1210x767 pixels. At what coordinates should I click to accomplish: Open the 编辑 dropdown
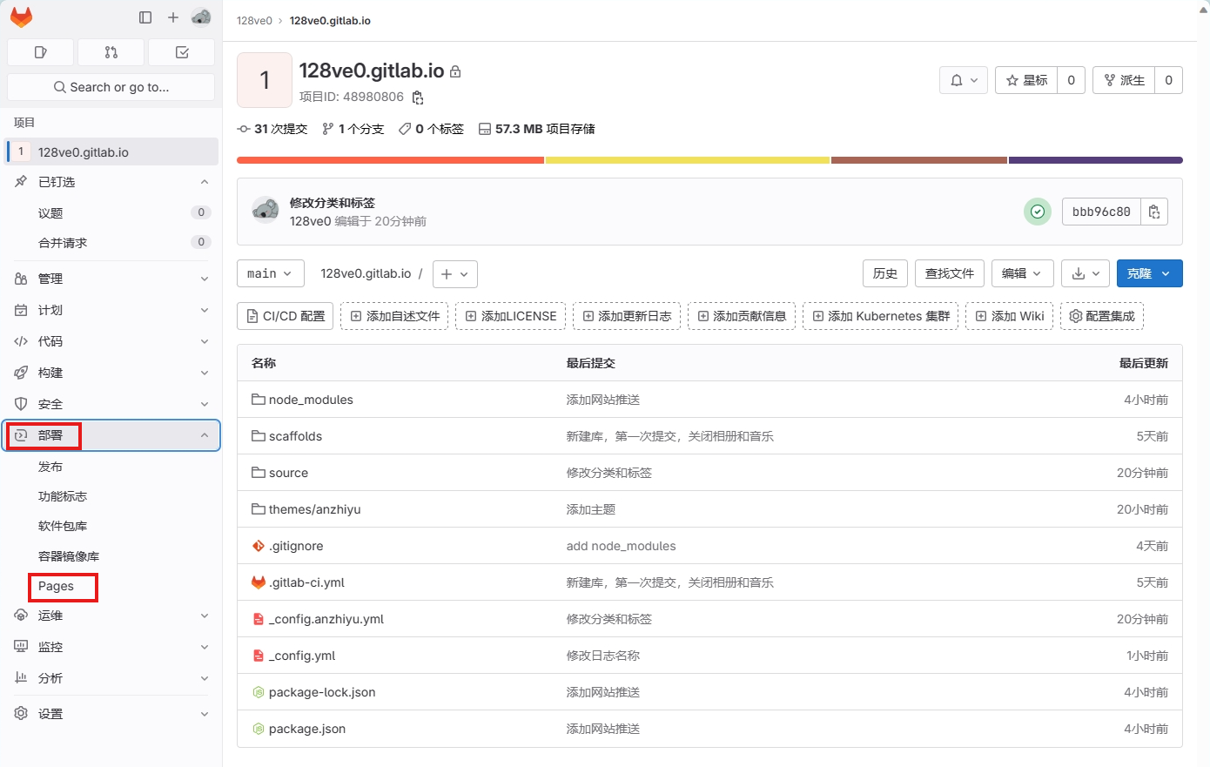click(1023, 273)
